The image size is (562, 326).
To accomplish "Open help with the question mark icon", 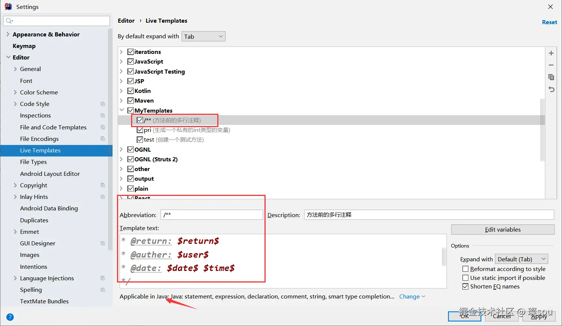I will point(10,317).
